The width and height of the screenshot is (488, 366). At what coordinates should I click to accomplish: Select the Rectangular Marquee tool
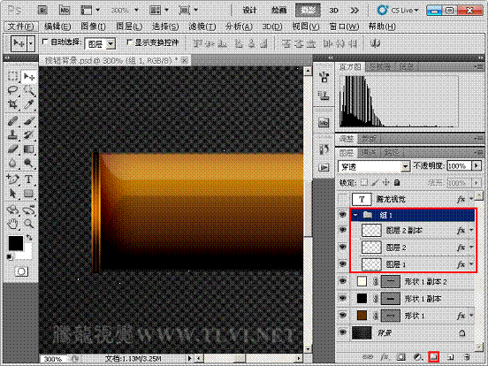click(x=12, y=76)
